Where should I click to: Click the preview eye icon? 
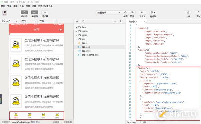(132, 12)
